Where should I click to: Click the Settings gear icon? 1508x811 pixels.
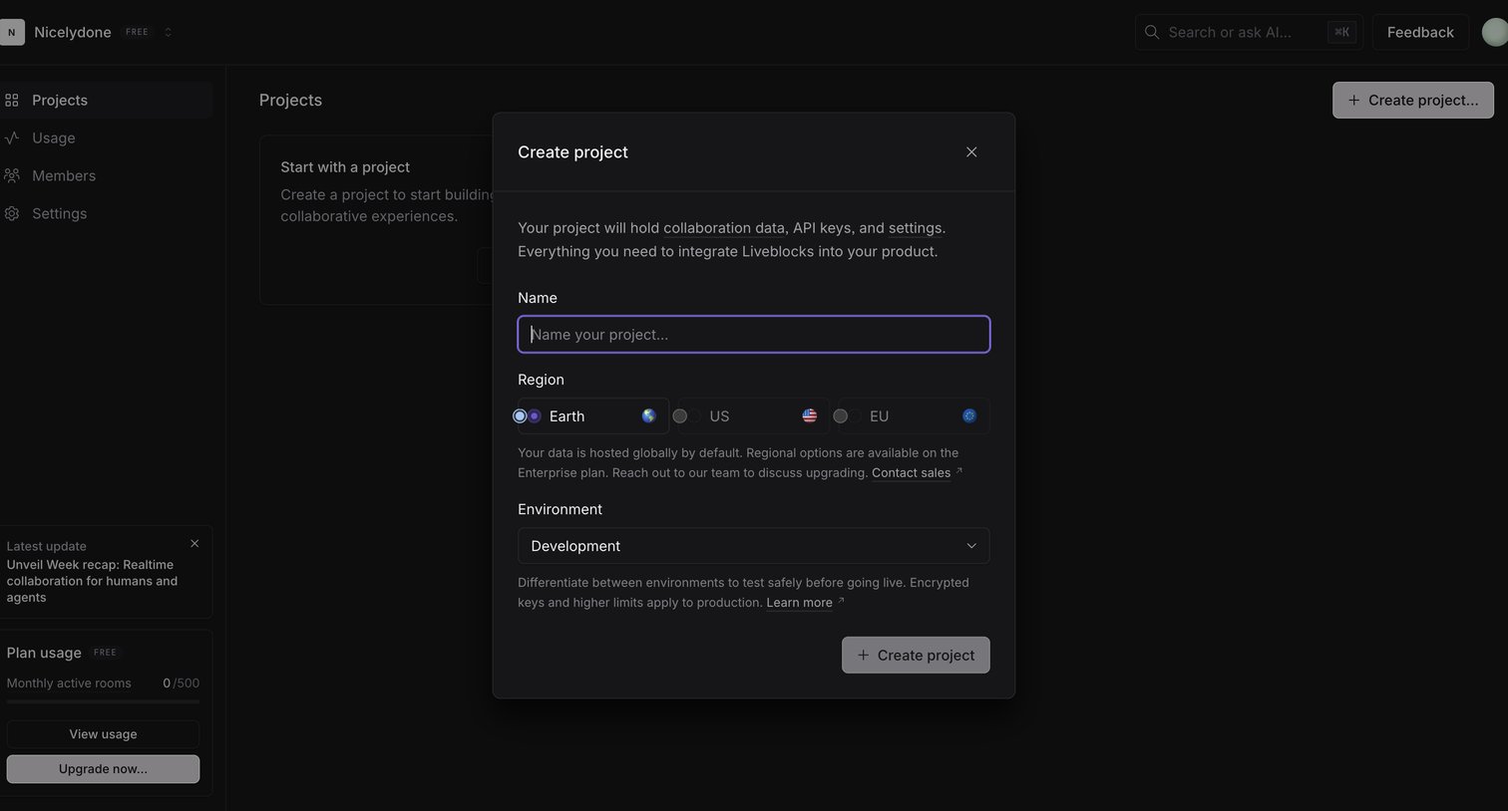pyautogui.click(x=12, y=213)
